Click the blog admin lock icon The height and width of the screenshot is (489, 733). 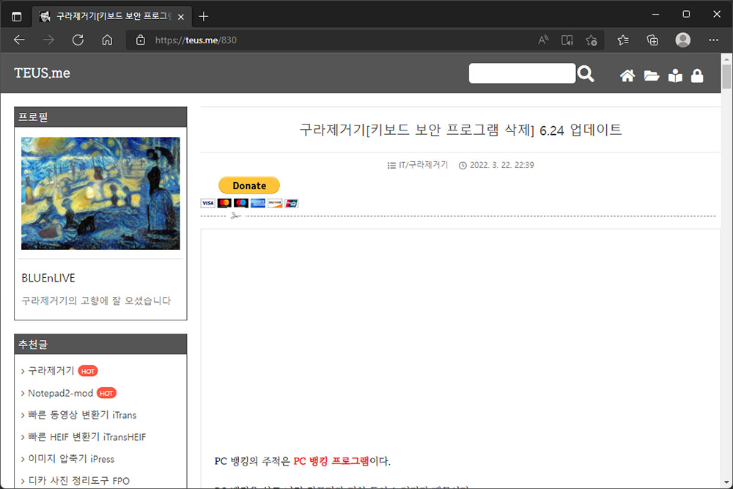(x=697, y=76)
